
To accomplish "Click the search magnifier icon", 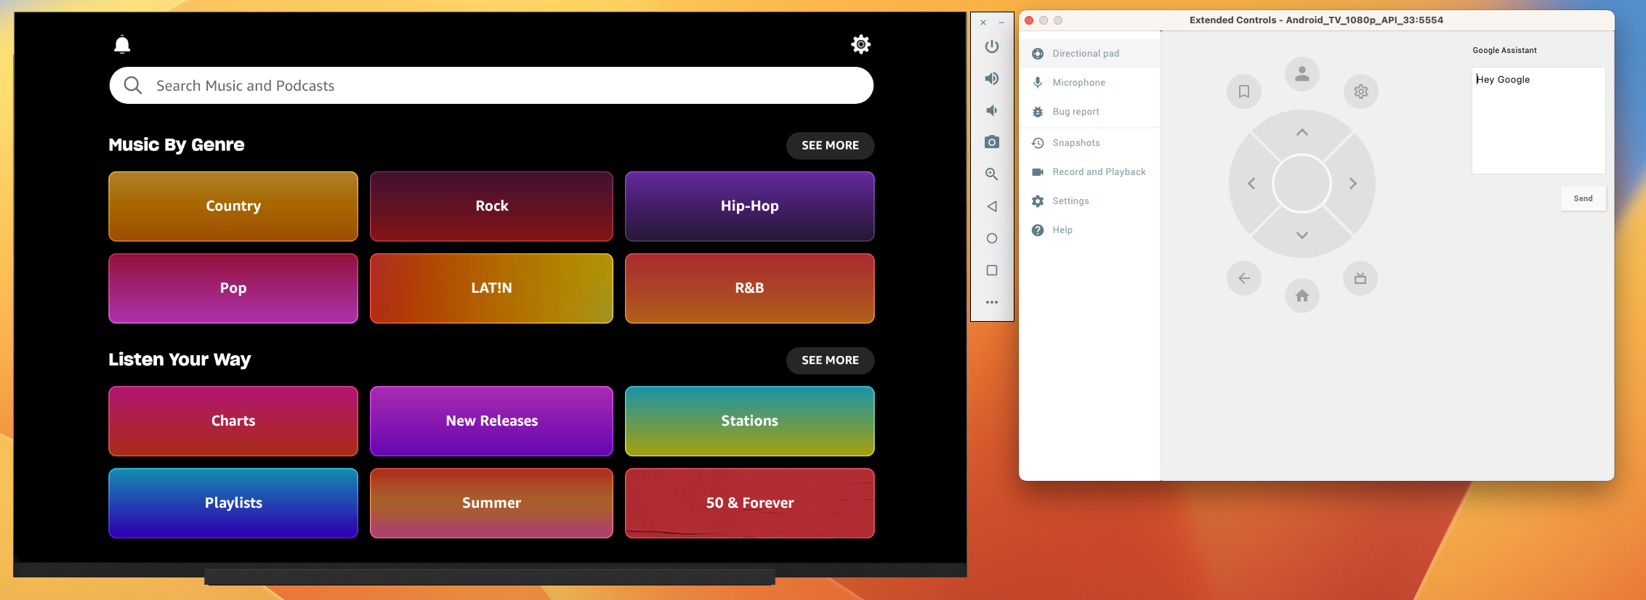I will pyautogui.click(x=133, y=86).
